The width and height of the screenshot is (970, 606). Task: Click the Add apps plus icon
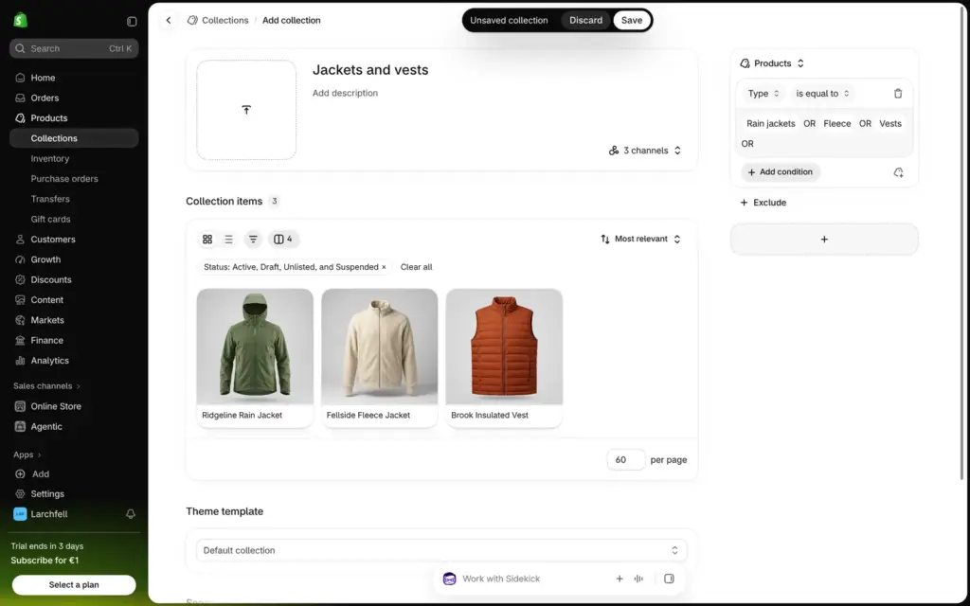pos(21,474)
